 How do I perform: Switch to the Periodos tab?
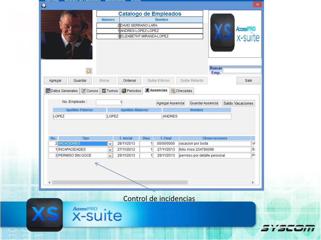point(131,91)
